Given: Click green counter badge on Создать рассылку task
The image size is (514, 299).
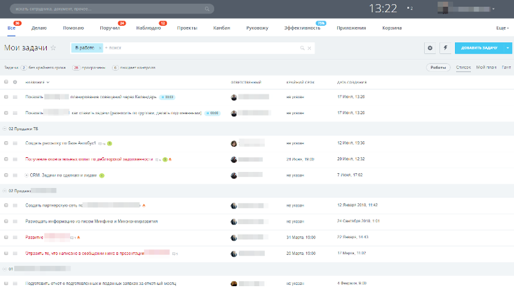Looking at the screenshot, I should click(x=110, y=144).
